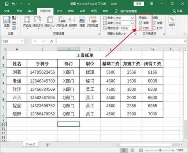Click the 所得工资 header cell
The image size is (188, 153).
click(x=152, y=64)
